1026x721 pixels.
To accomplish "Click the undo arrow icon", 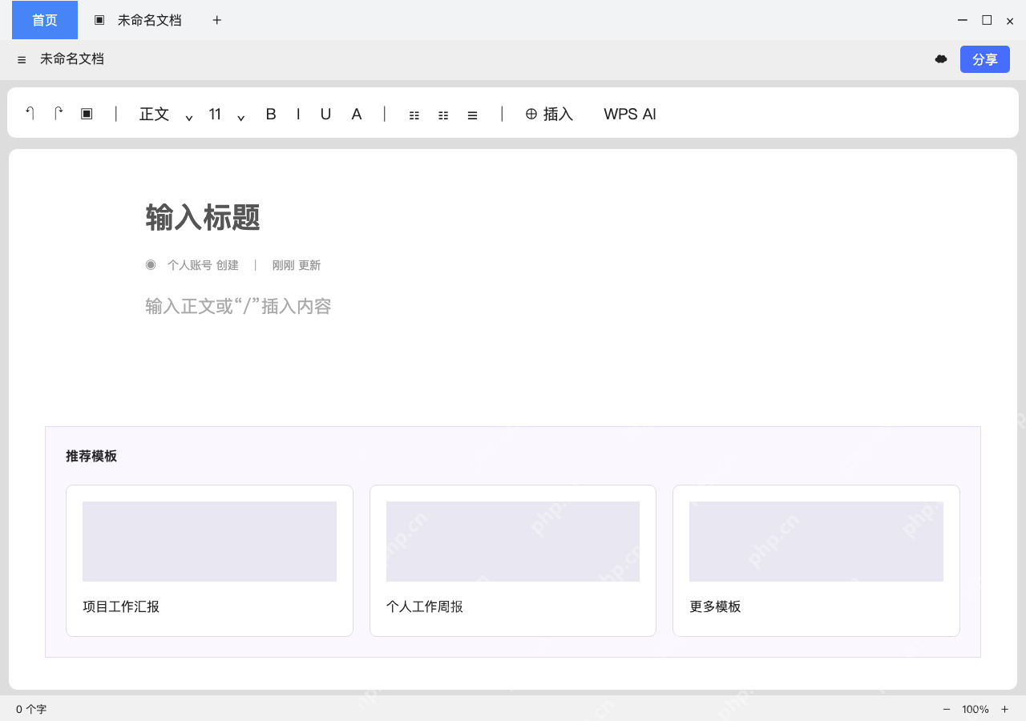I will tap(30, 114).
